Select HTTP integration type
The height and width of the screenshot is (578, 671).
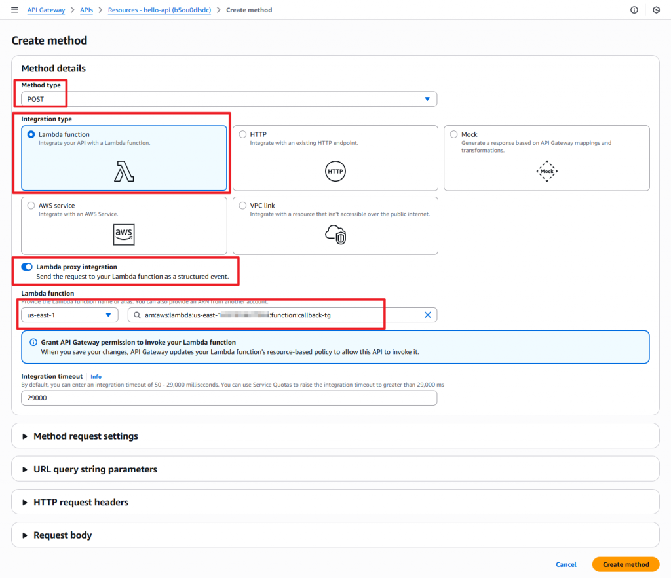click(x=242, y=134)
